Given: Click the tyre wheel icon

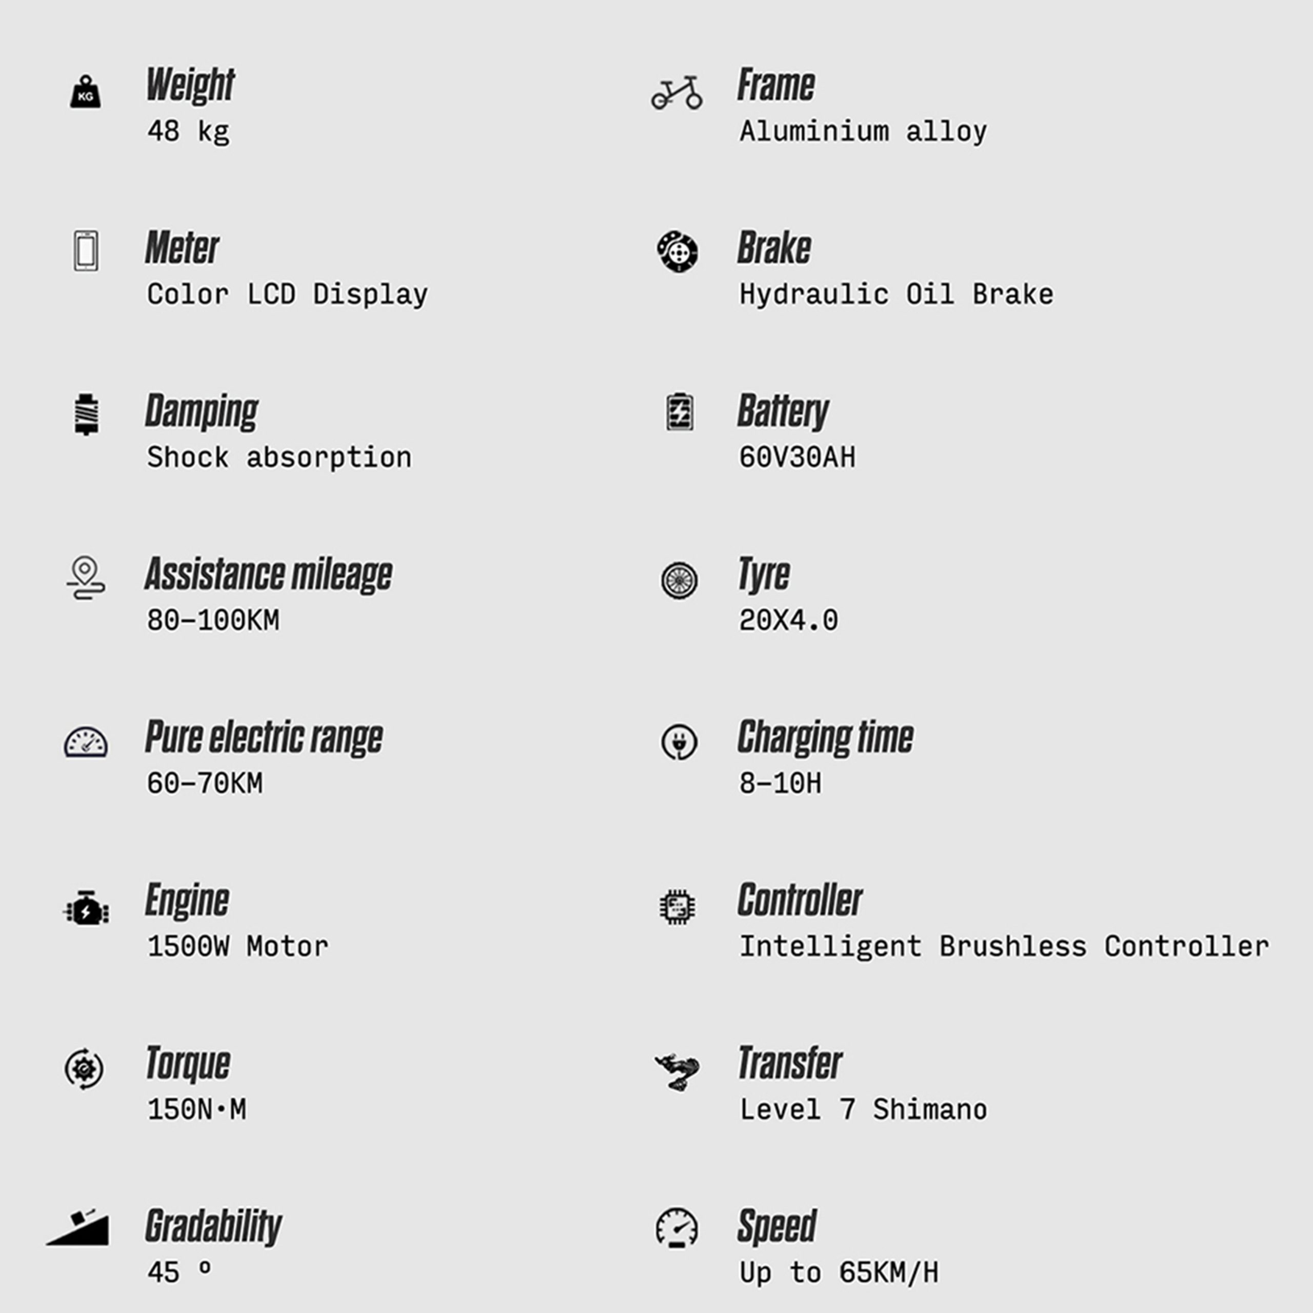Looking at the screenshot, I should point(679,581).
